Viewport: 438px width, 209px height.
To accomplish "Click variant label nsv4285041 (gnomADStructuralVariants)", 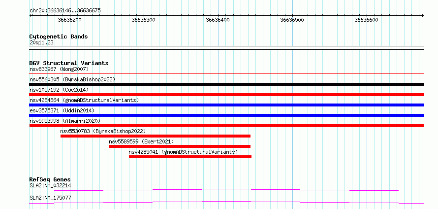I will pyautogui.click(x=183, y=152).
